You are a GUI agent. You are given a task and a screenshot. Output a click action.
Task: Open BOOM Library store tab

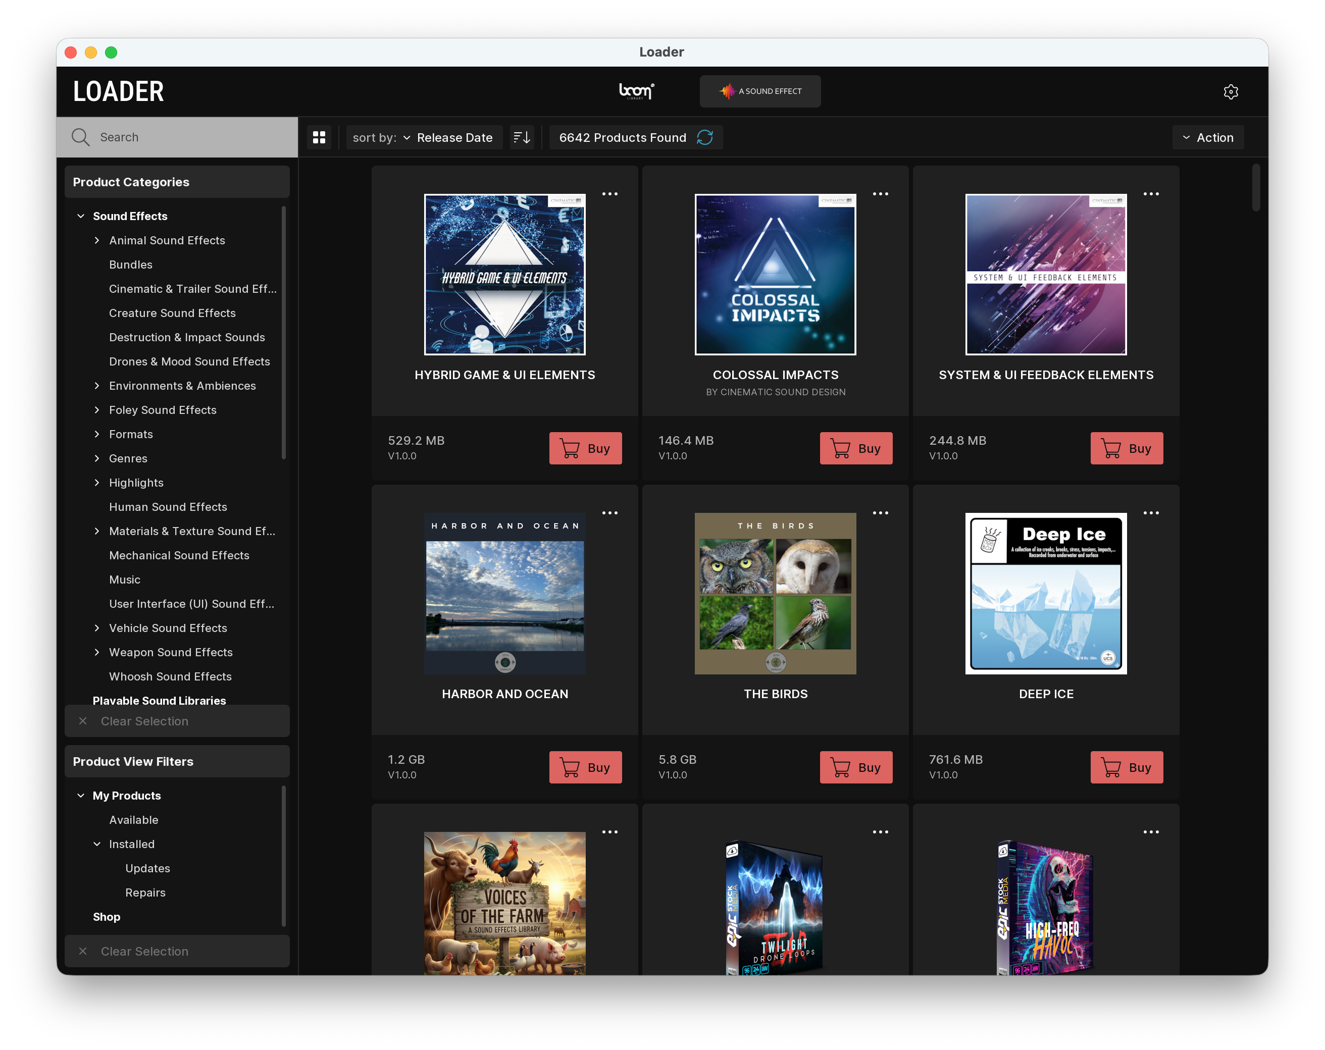coord(636,91)
